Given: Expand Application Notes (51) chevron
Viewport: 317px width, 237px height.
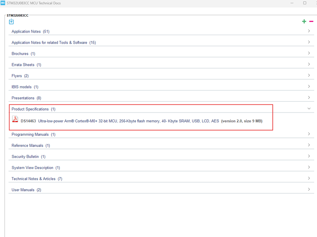Looking at the screenshot, I should coord(309,31).
